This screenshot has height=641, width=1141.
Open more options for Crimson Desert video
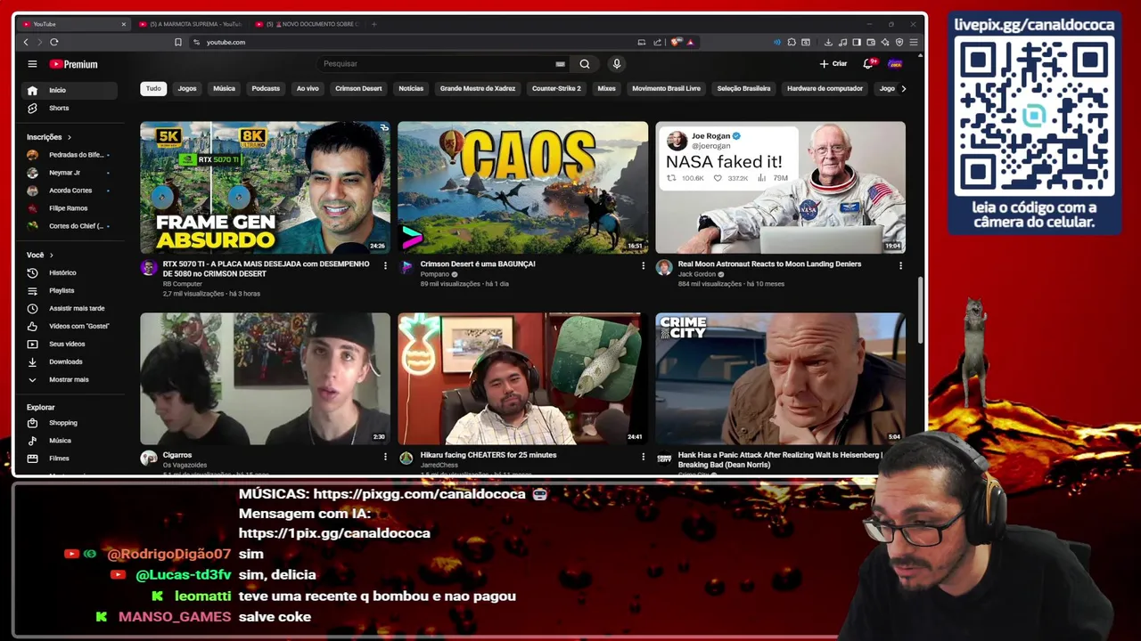point(643,265)
